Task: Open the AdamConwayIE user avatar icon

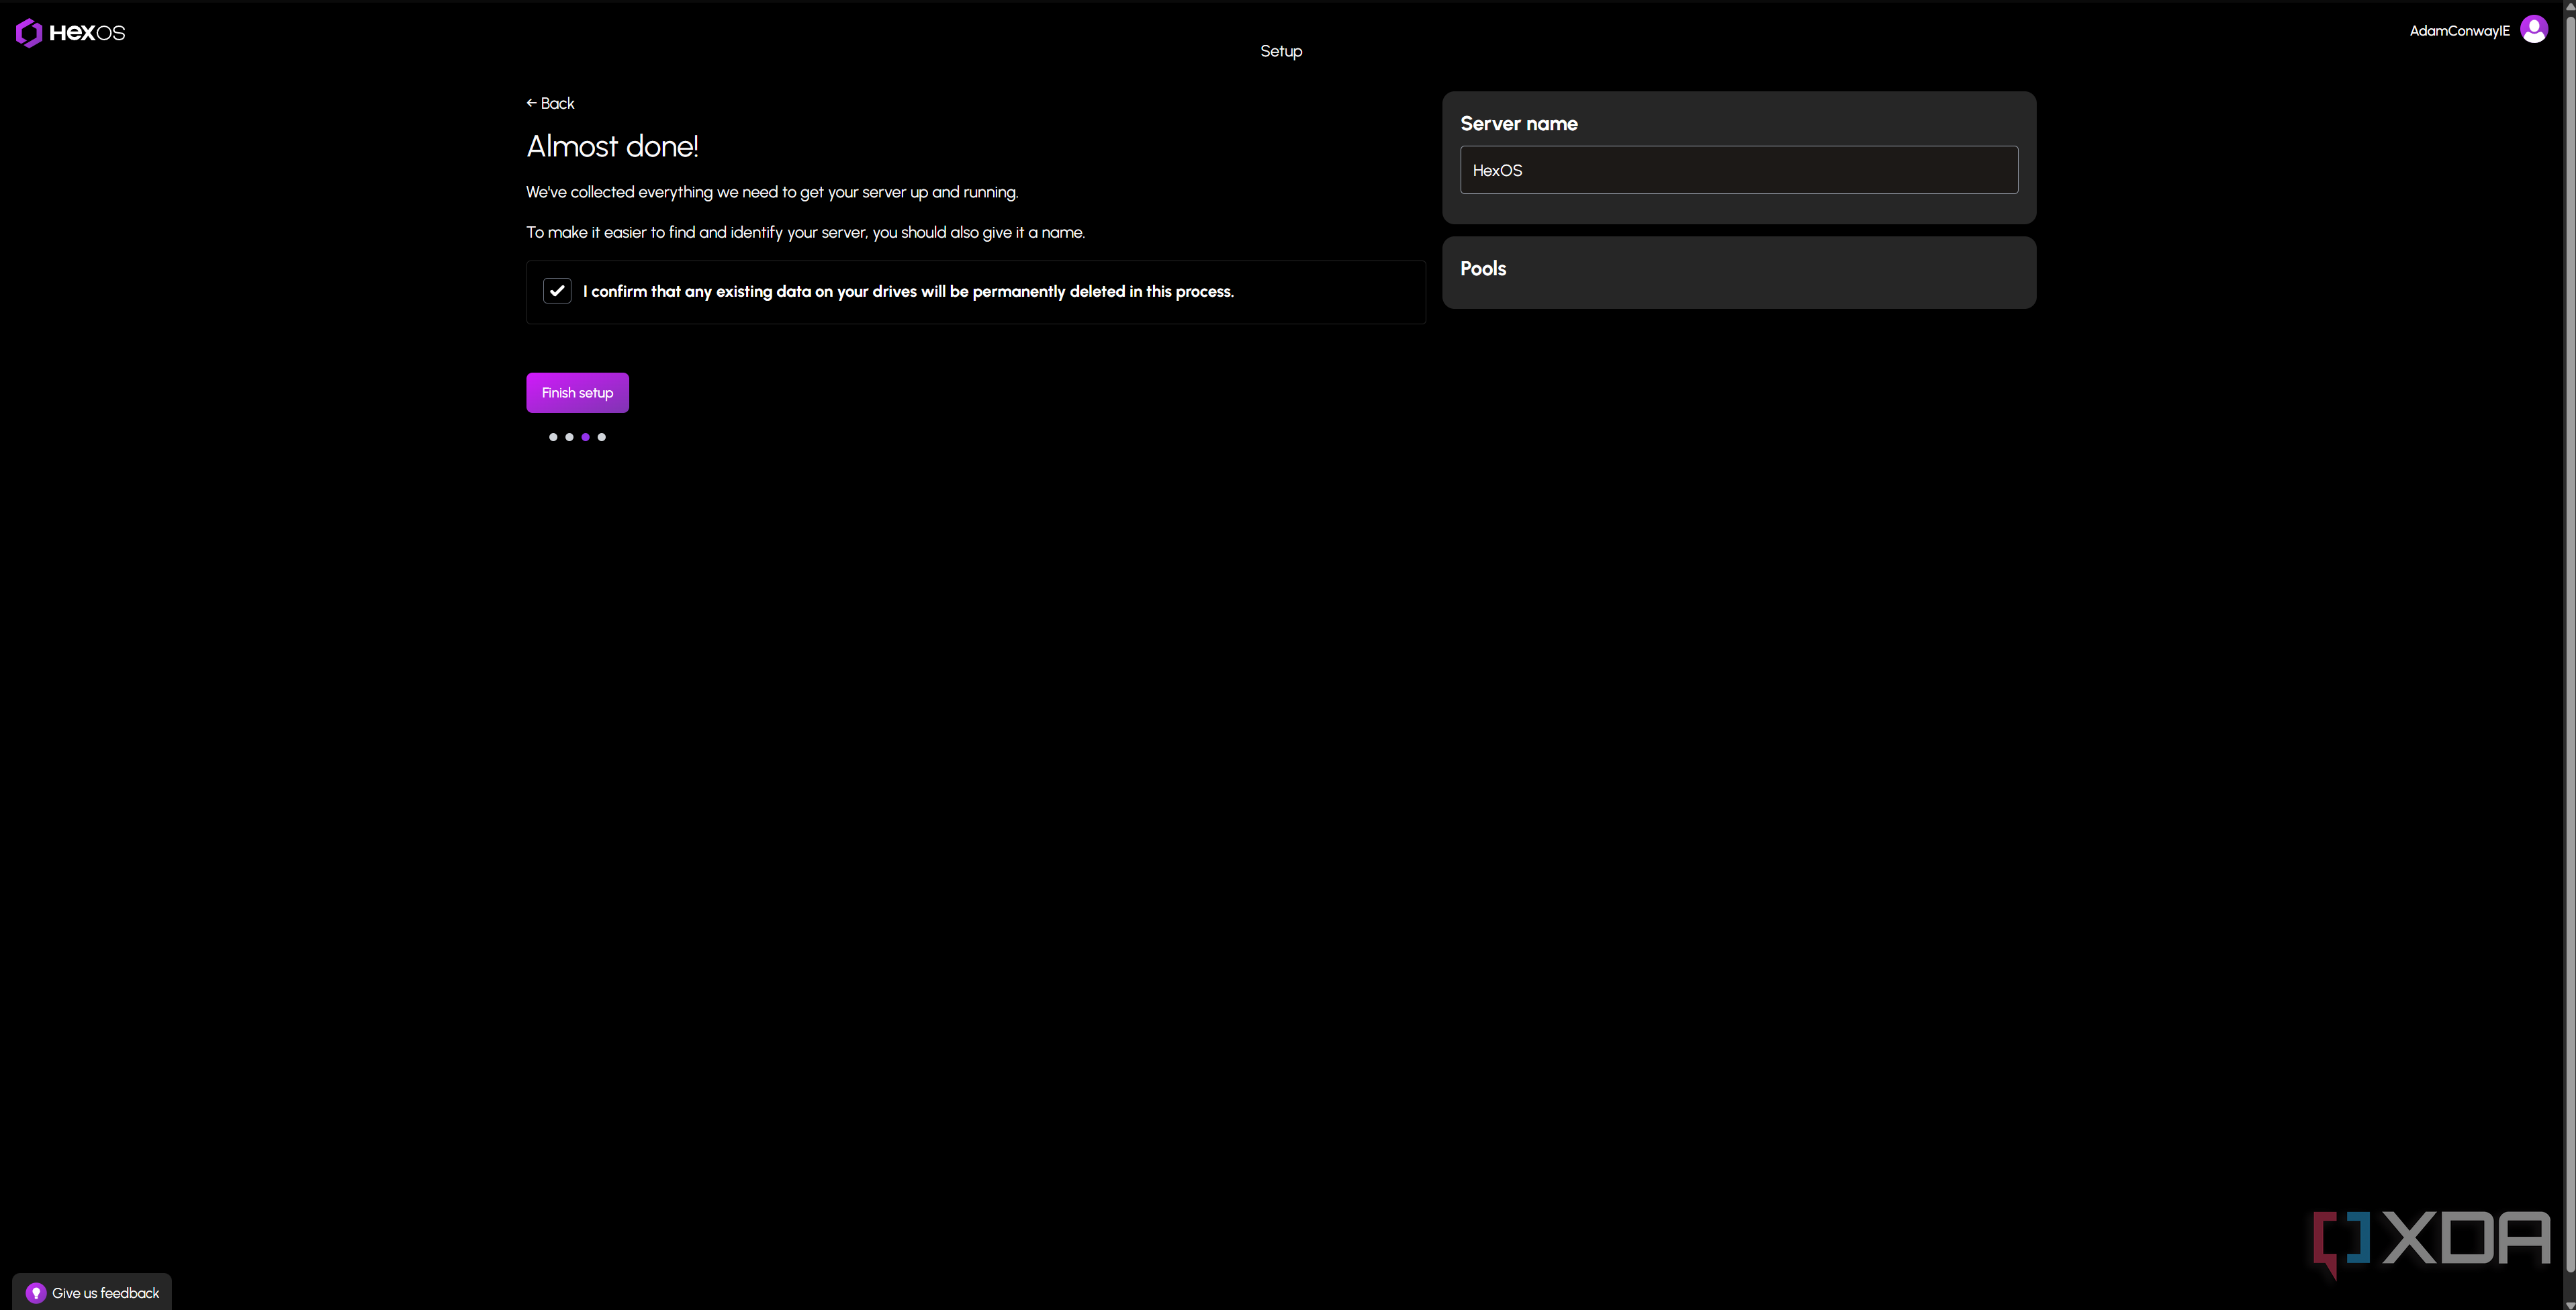Action: coord(2533,29)
